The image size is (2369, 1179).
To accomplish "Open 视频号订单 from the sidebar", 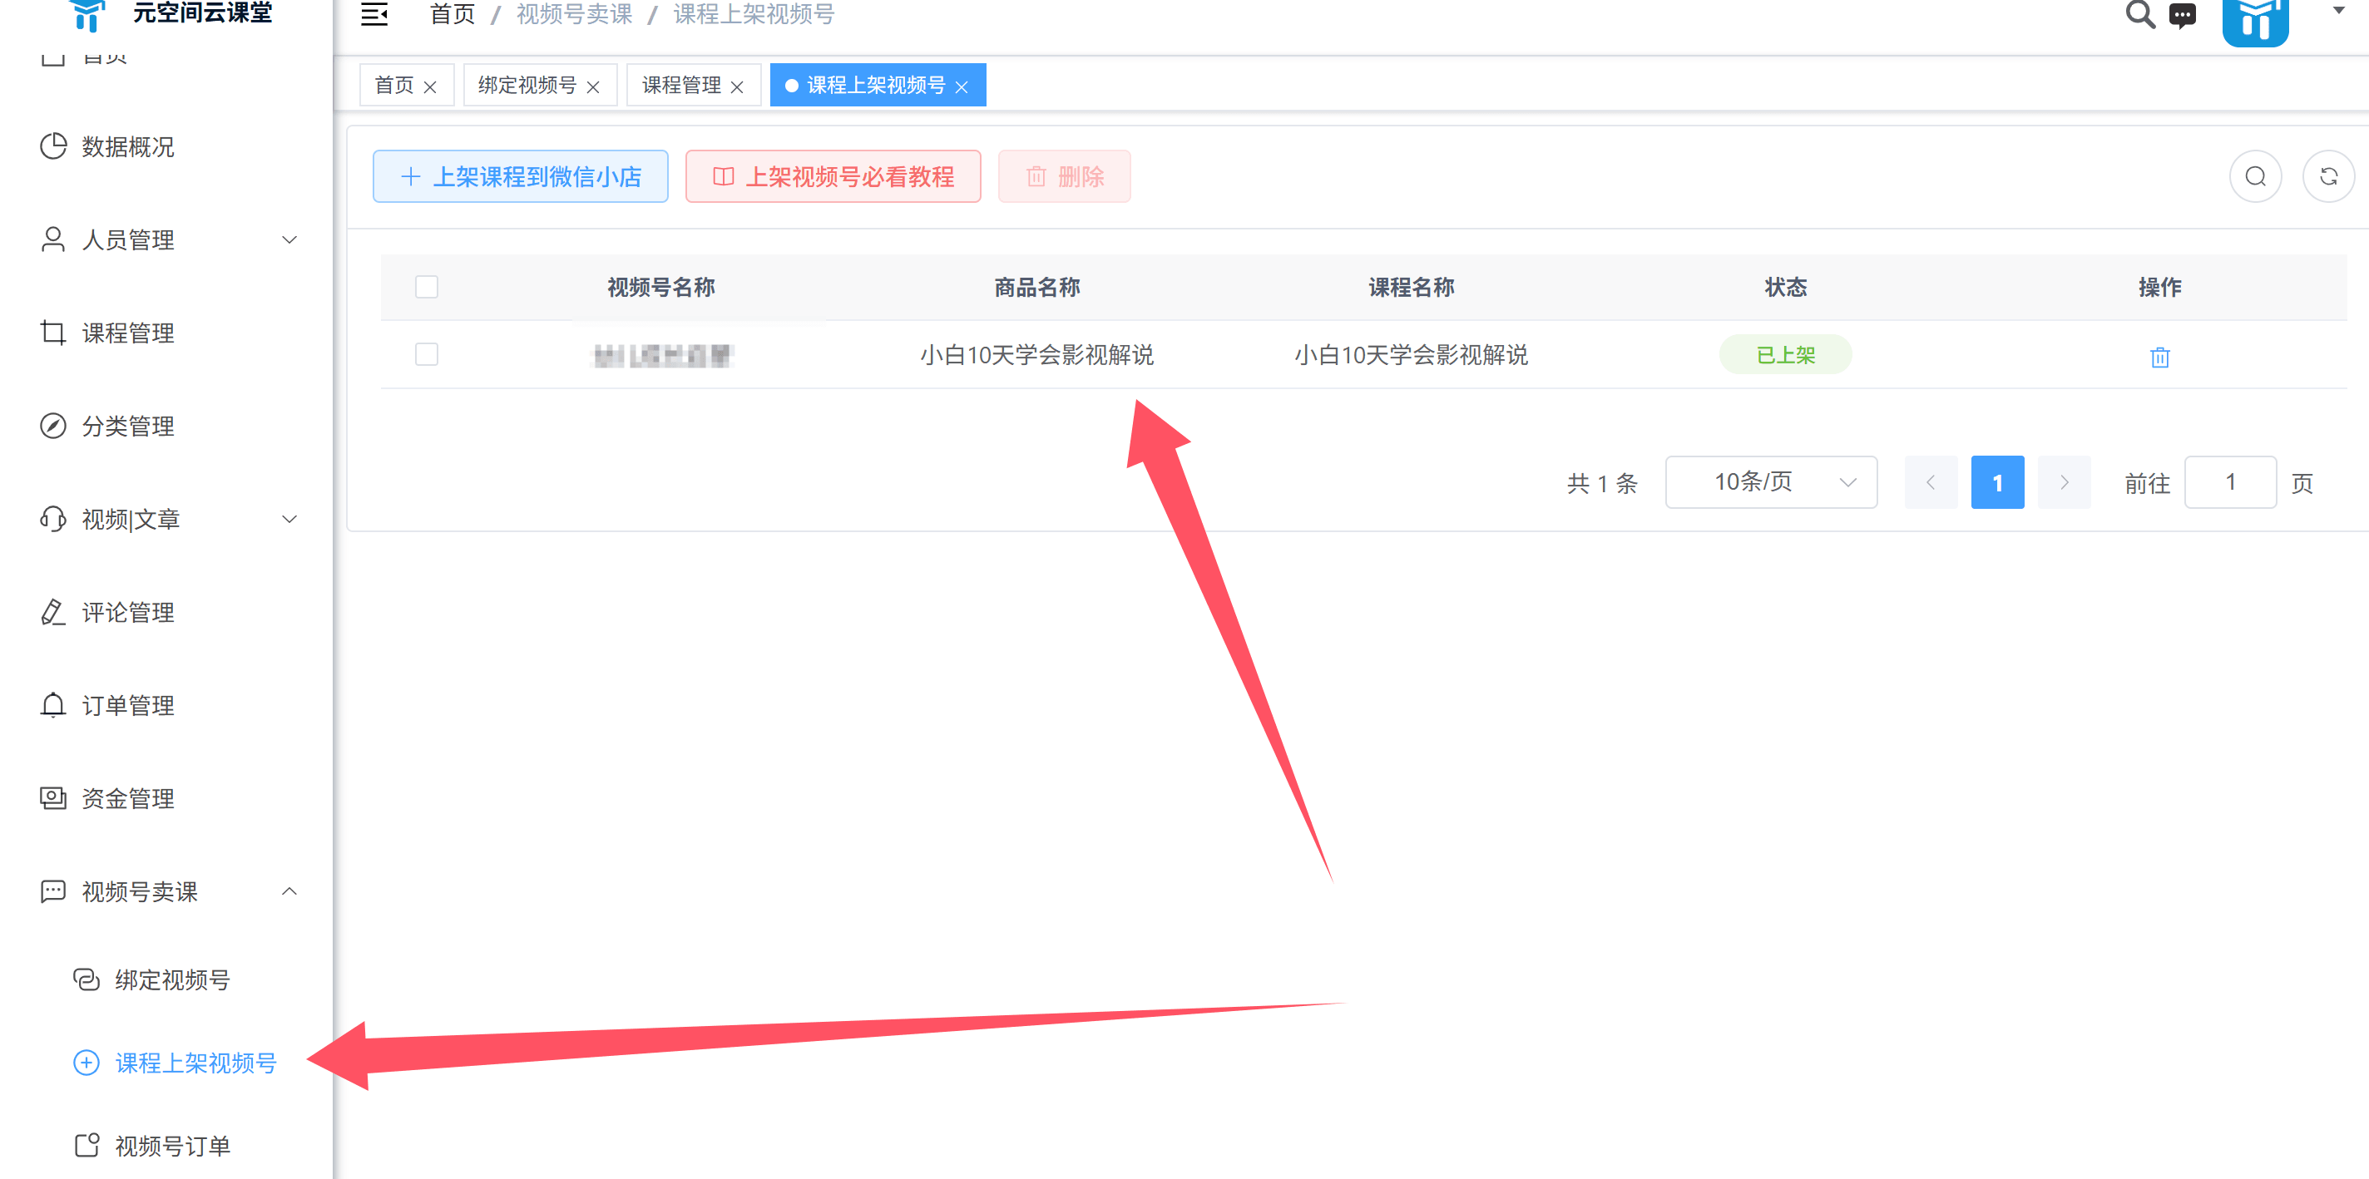I will 174,1145.
